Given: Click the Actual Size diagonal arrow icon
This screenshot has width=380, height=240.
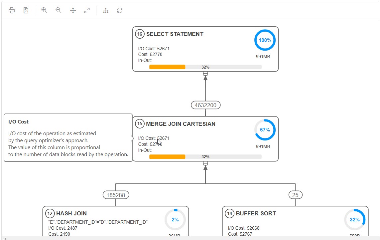Looking at the screenshot, I should pos(87,10).
